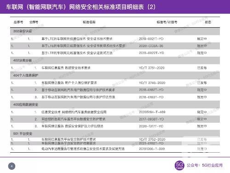Click the page number 4 circle
This screenshot has height=173, width=230.
[x=11, y=166]
